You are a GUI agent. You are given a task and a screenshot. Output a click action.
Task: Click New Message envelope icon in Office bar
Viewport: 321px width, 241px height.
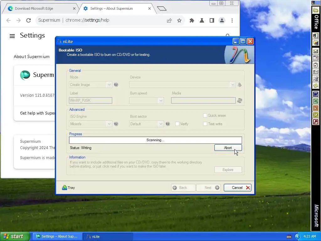coord(315,51)
